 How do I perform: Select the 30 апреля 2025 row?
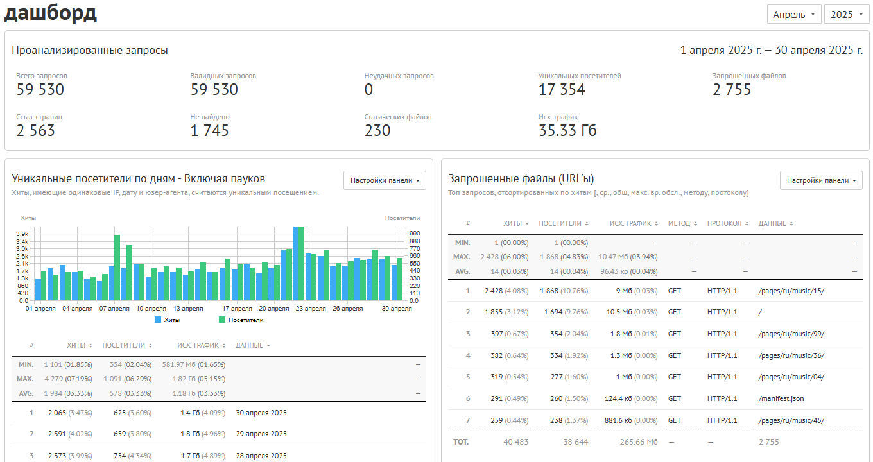pos(219,413)
